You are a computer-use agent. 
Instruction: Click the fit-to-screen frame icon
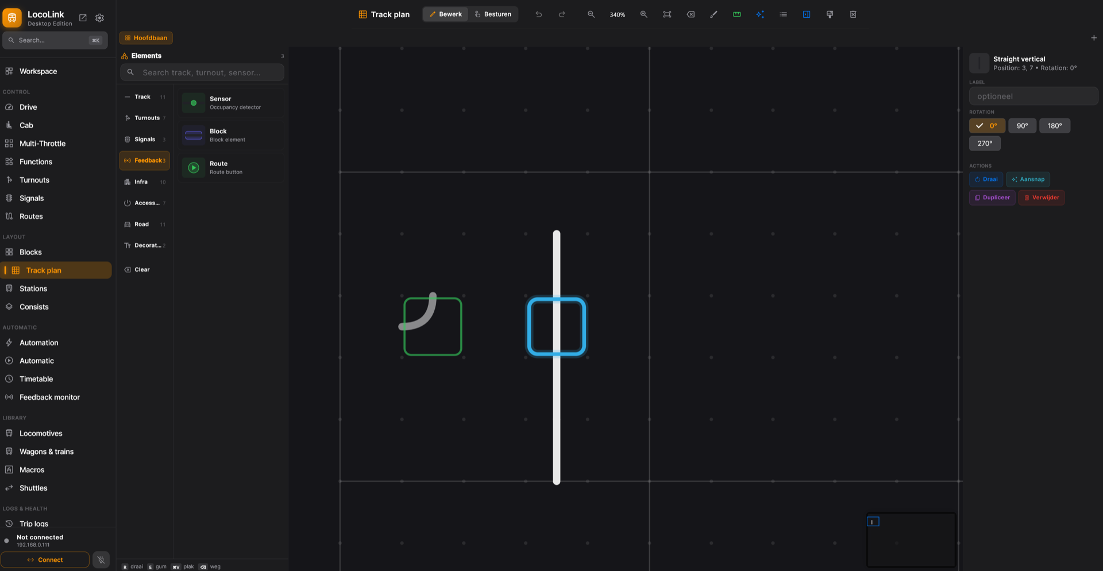(x=667, y=14)
